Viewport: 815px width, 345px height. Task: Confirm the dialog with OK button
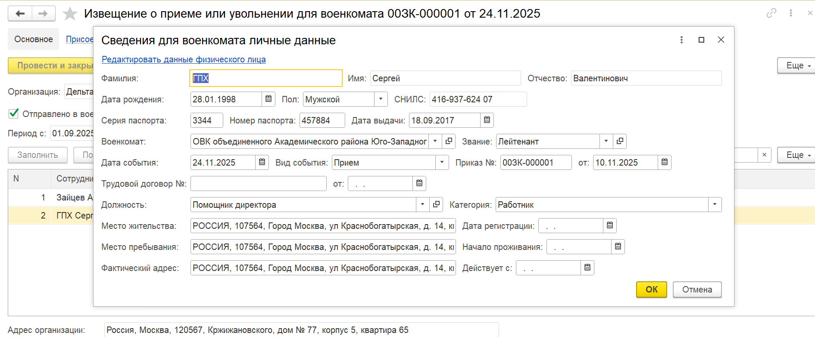651,290
